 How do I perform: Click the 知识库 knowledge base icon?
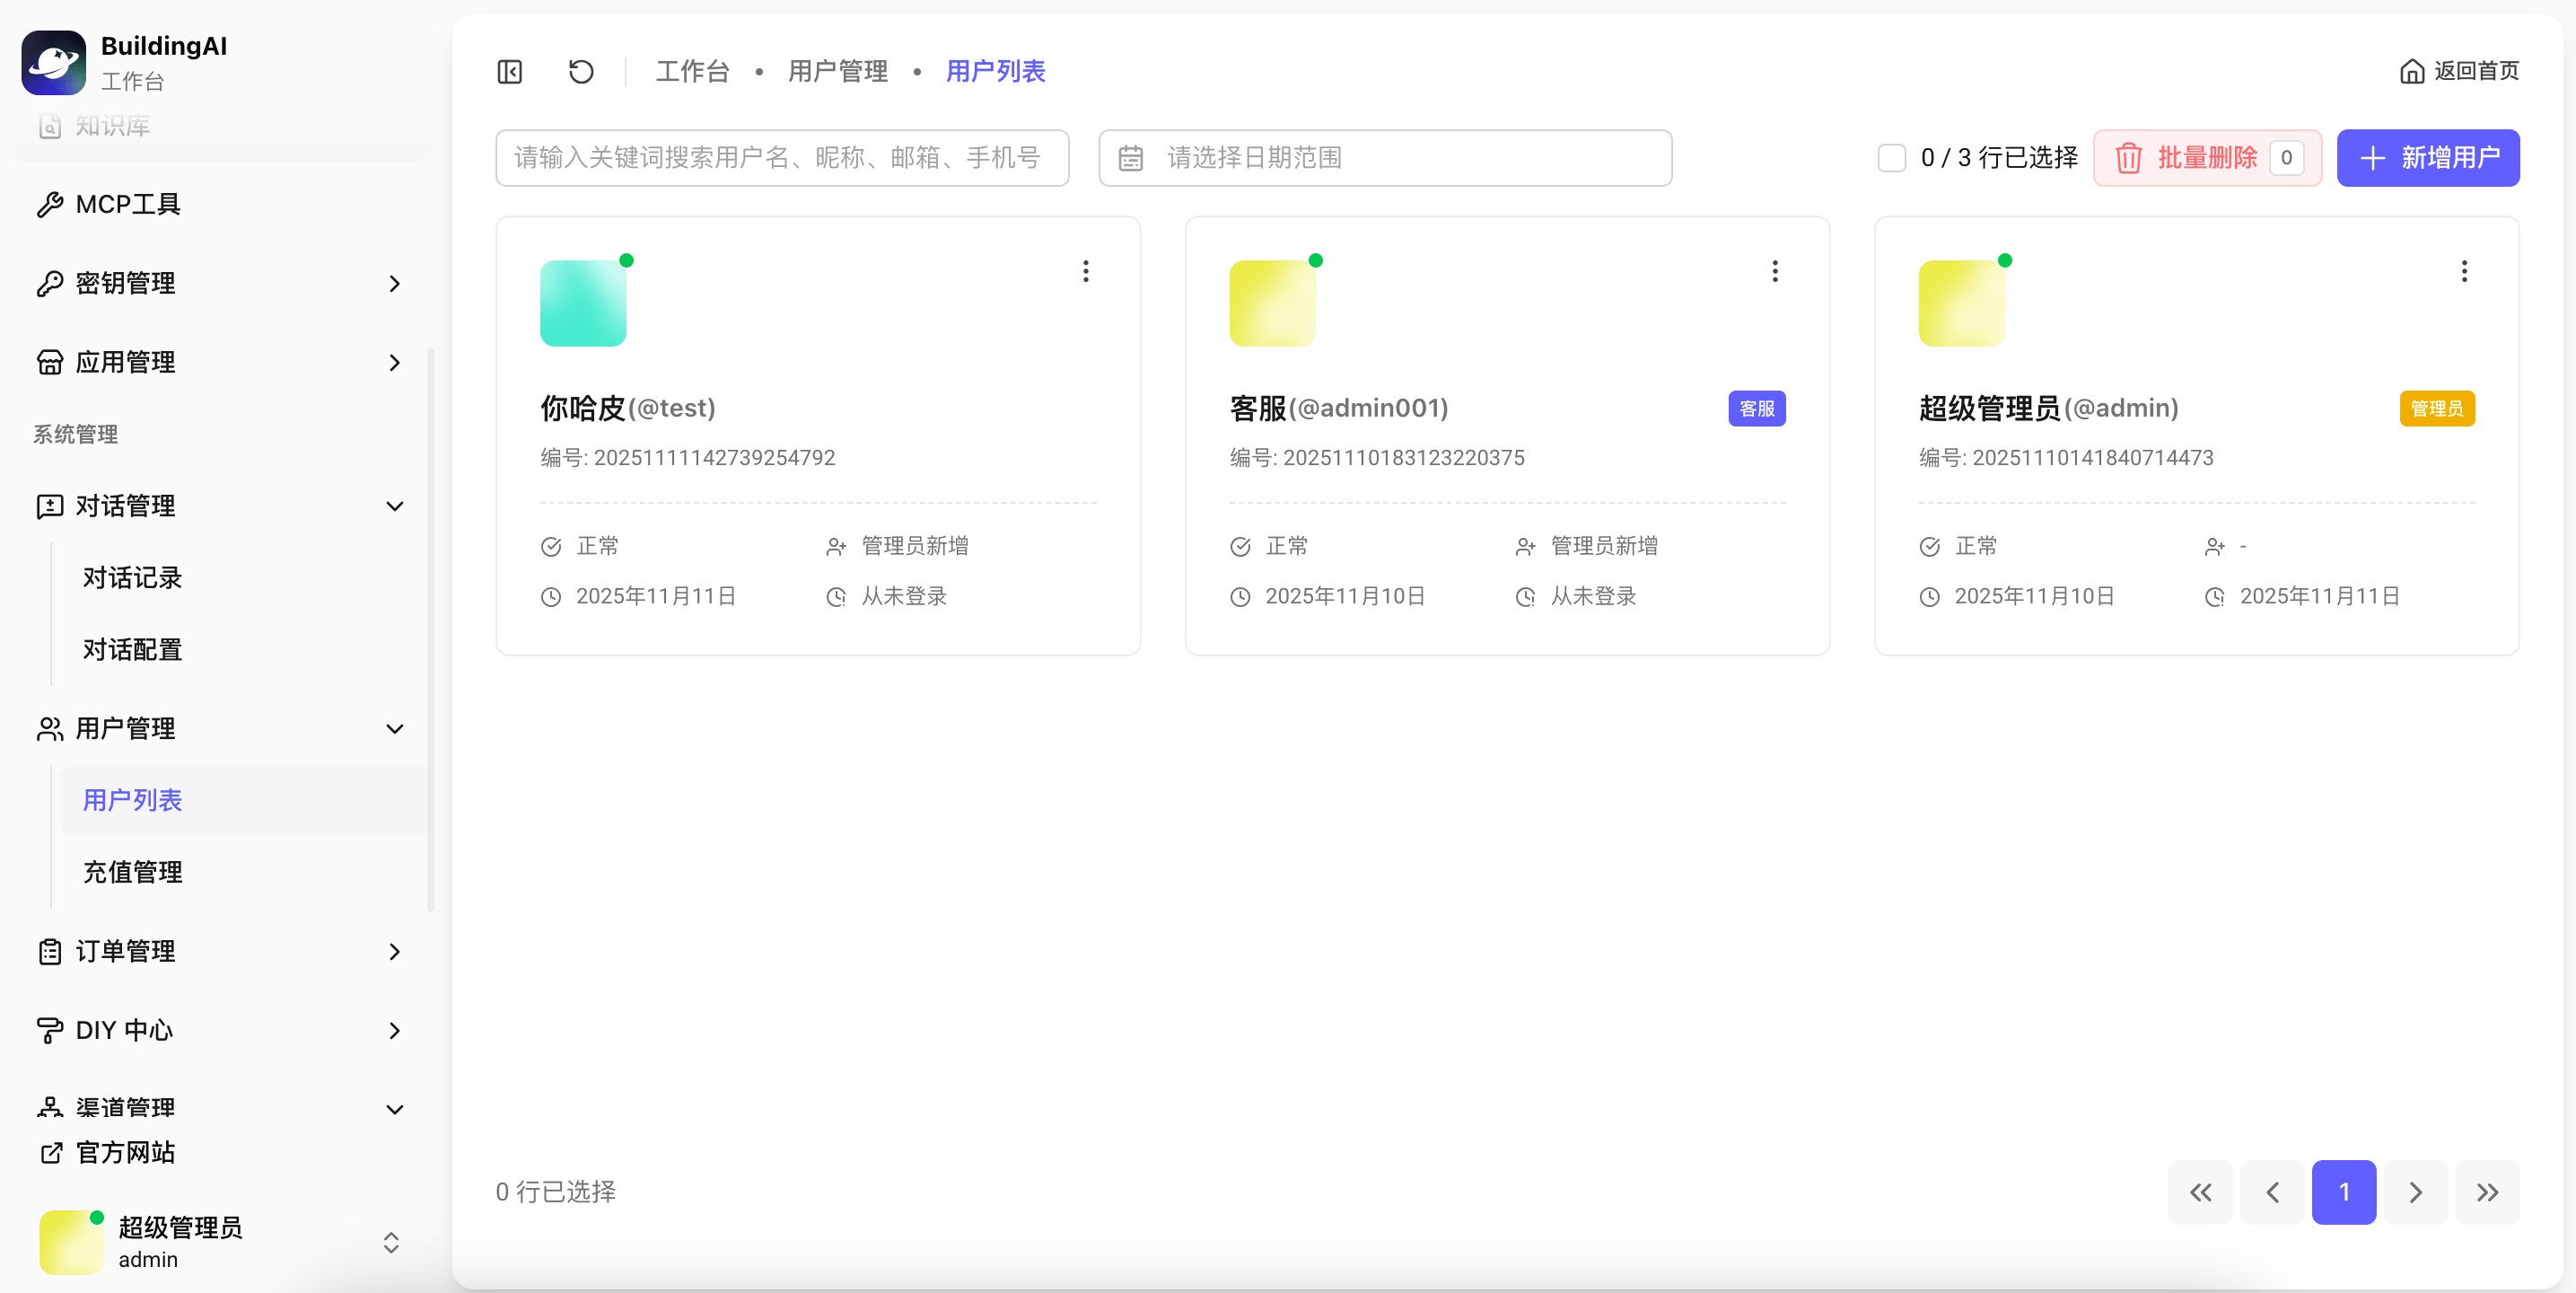click(x=50, y=128)
